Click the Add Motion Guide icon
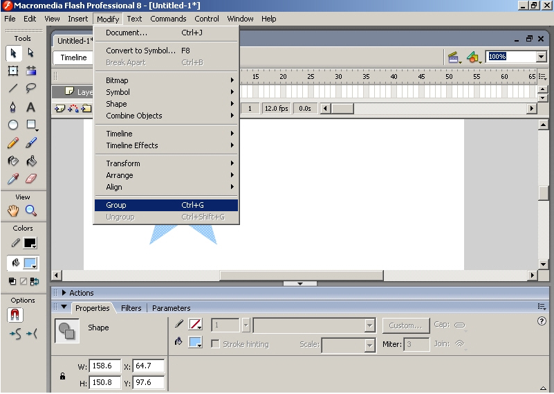This screenshot has height=394, width=554. click(73, 109)
